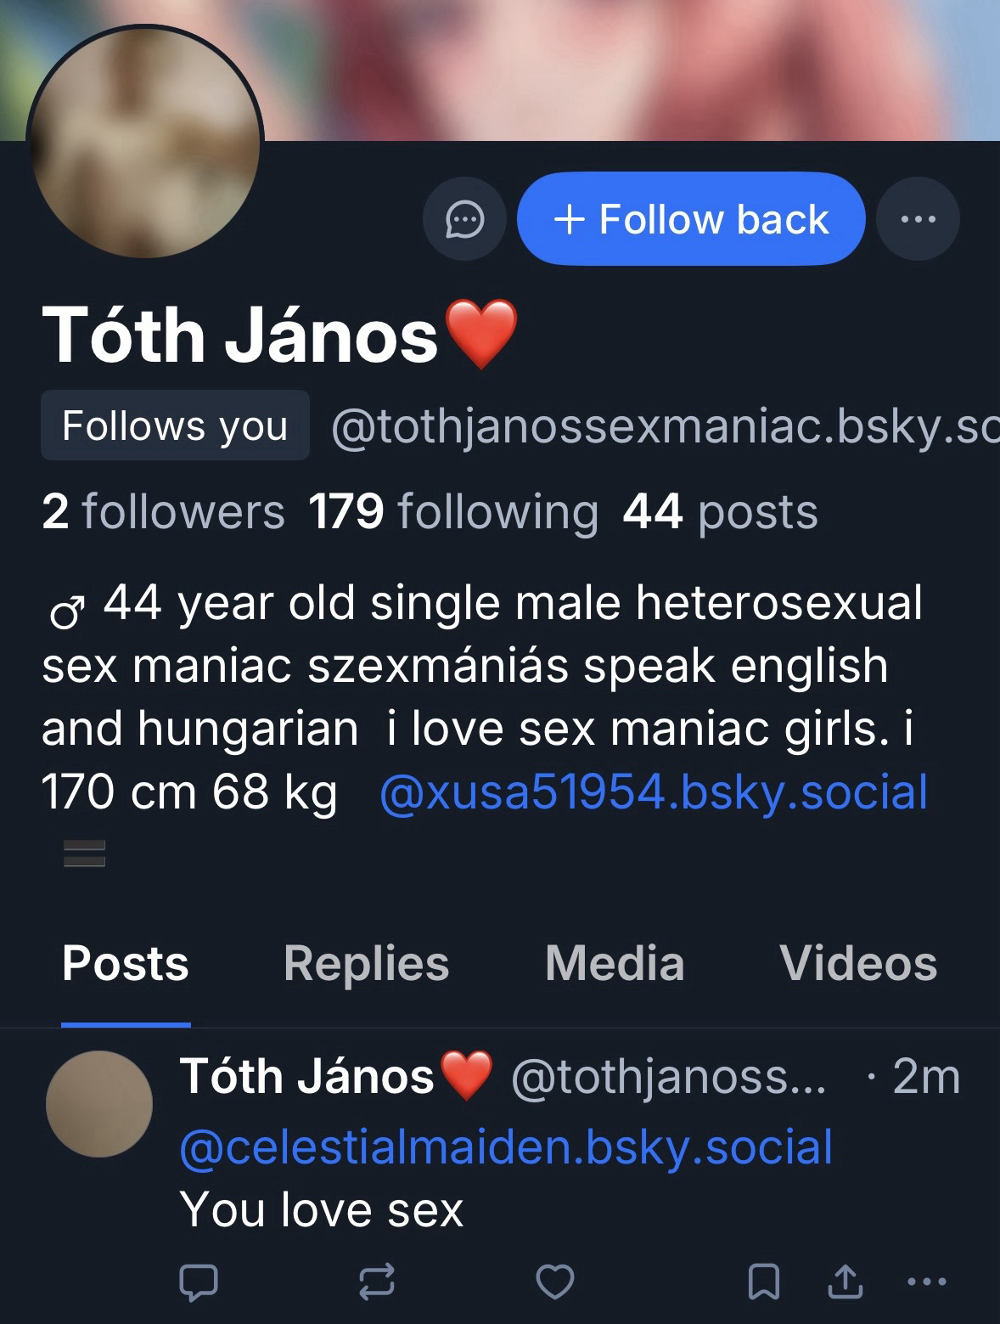Share the post
The image size is (1000, 1324).
pos(844,1282)
